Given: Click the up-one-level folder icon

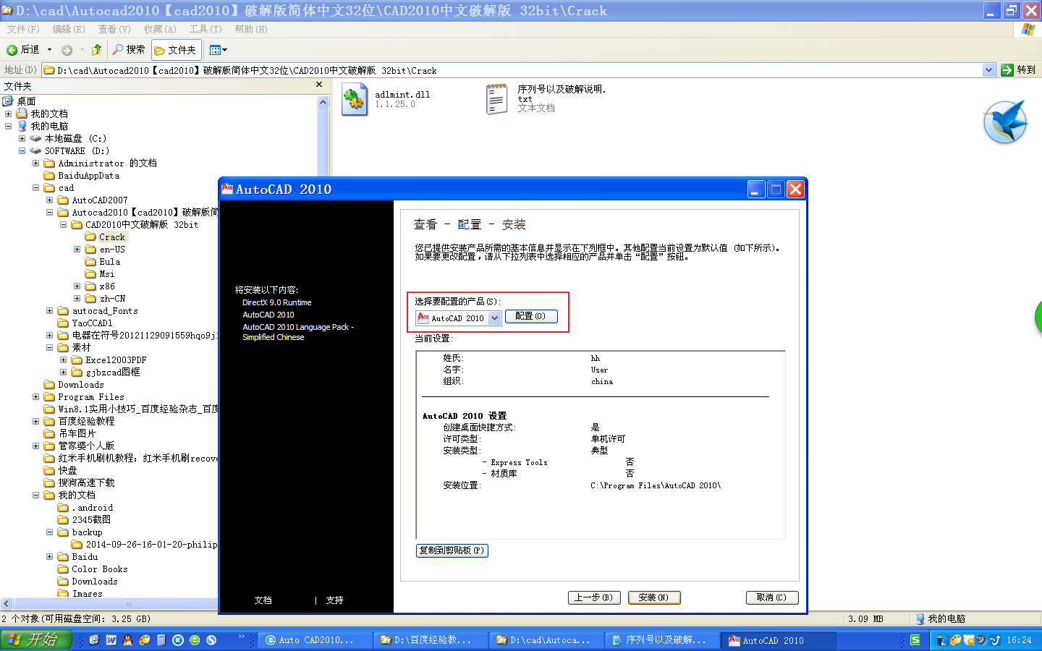Looking at the screenshot, I should [x=96, y=50].
